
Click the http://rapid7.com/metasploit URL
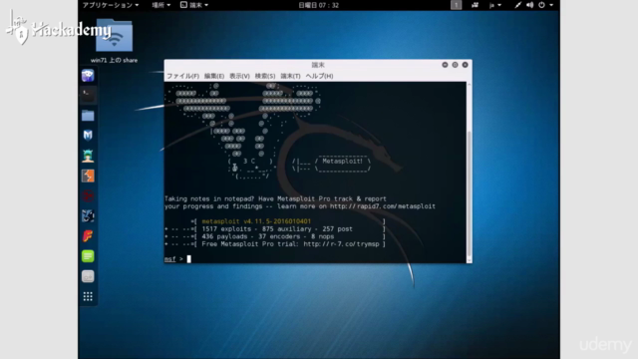(383, 206)
